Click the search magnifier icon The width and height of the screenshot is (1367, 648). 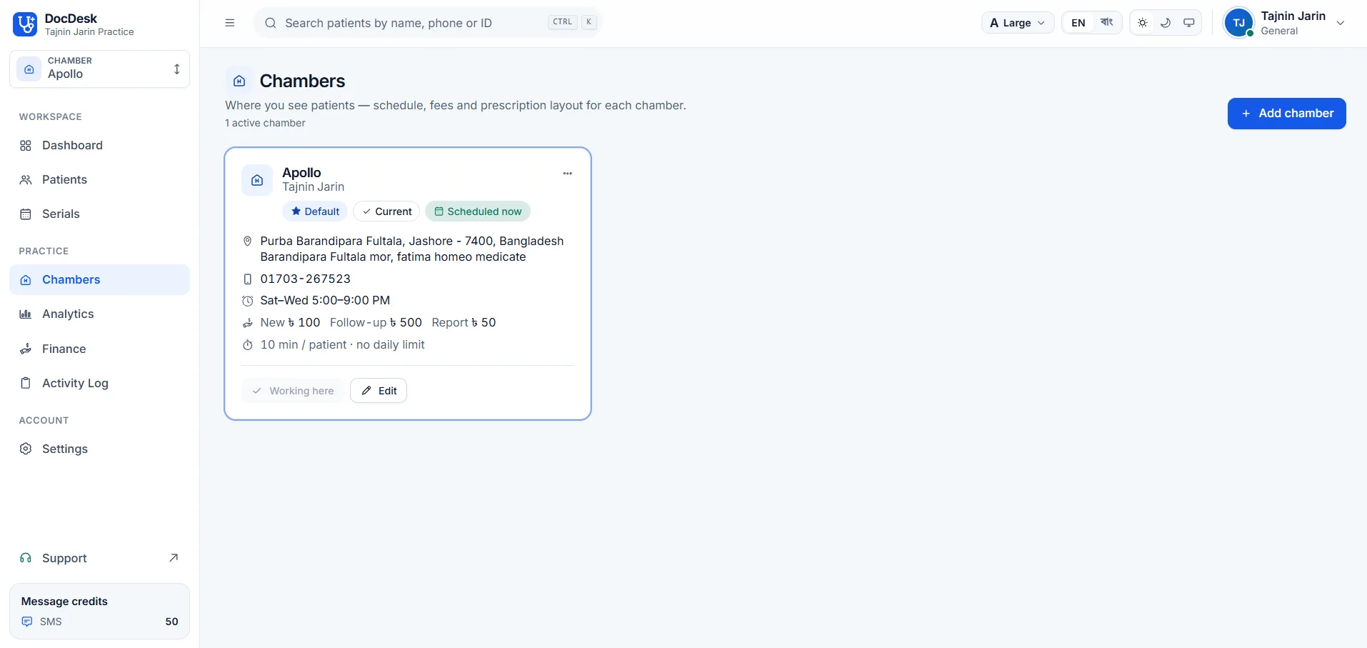tap(271, 23)
